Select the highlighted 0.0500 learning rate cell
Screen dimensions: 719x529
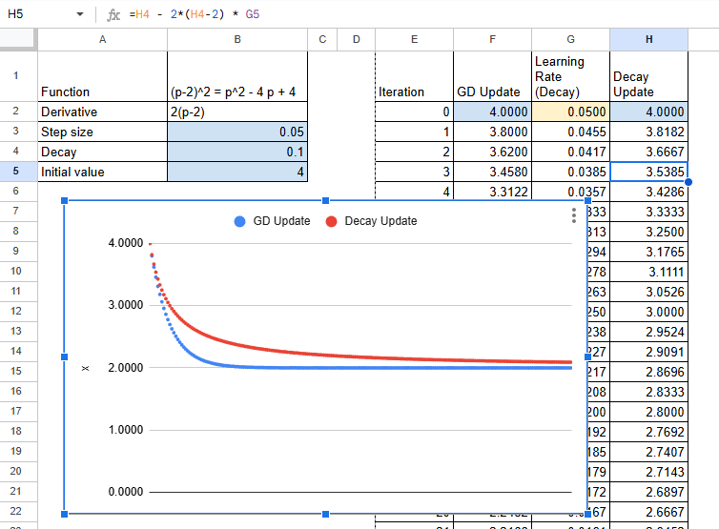[570, 112]
